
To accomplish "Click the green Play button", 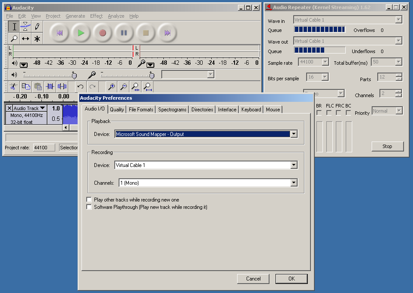I will pyautogui.click(x=81, y=33).
